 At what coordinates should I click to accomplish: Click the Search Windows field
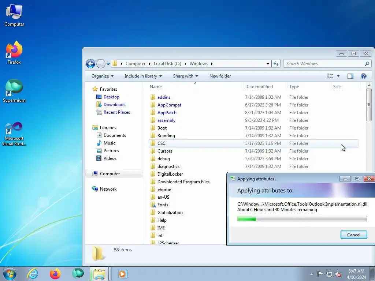pos(327,64)
